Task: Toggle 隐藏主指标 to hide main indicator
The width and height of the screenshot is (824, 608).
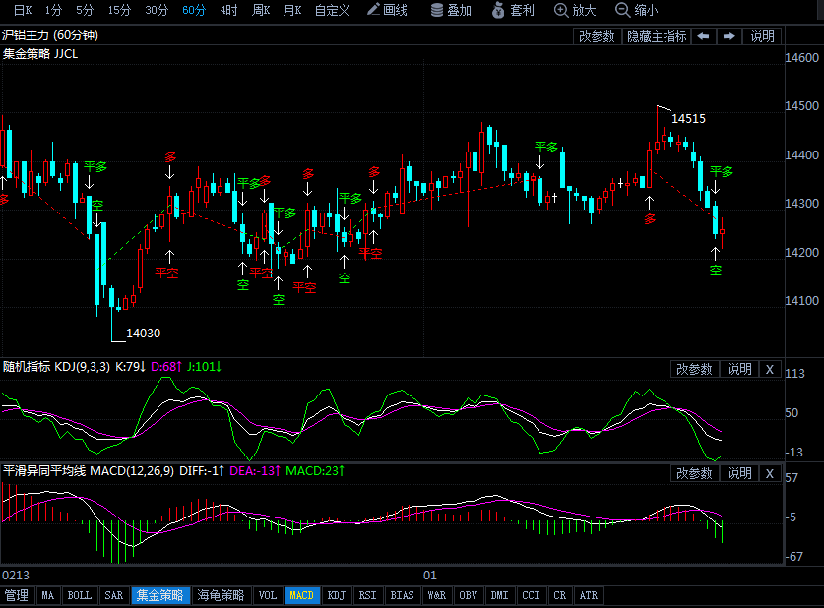Action: pyautogui.click(x=657, y=36)
